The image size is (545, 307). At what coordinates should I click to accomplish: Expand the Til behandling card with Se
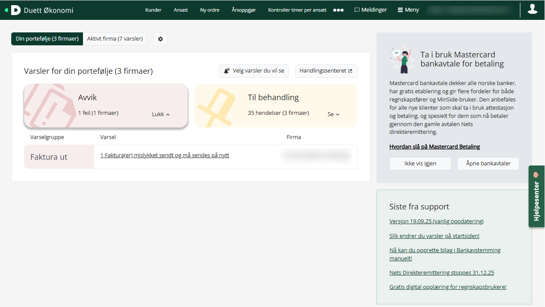[334, 114]
